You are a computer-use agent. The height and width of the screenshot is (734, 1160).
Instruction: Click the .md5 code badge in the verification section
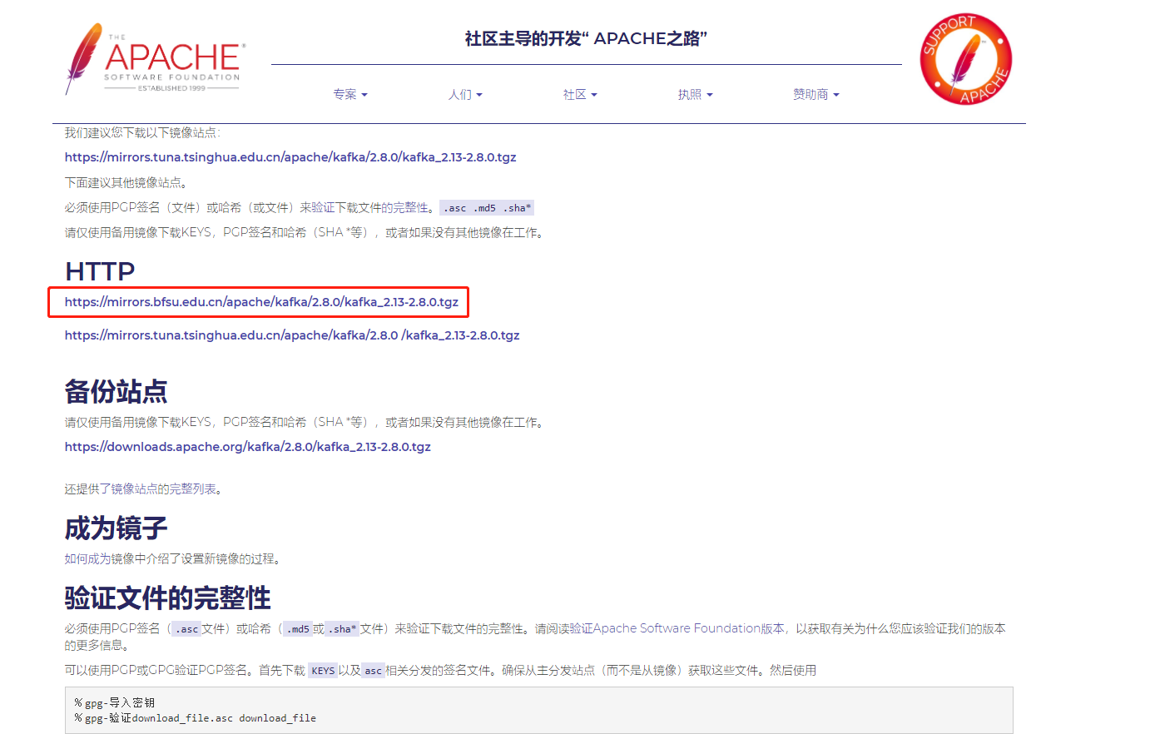click(x=297, y=628)
